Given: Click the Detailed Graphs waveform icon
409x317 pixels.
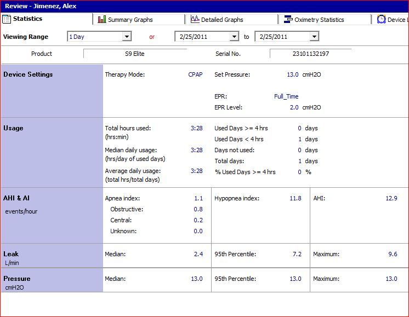Looking at the screenshot, I should point(195,19).
